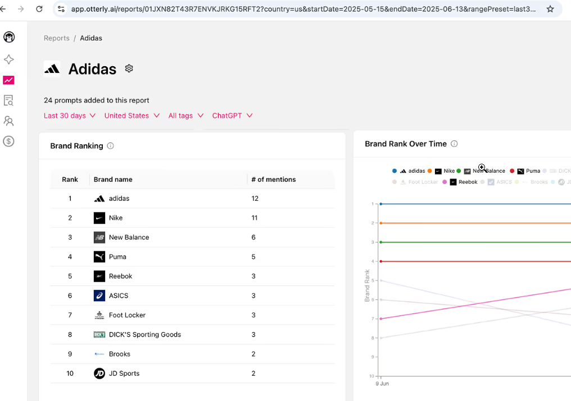Click the Puma red color dot in legend
The width and height of the screenshot is (571, 401).
tap(512, 171)
